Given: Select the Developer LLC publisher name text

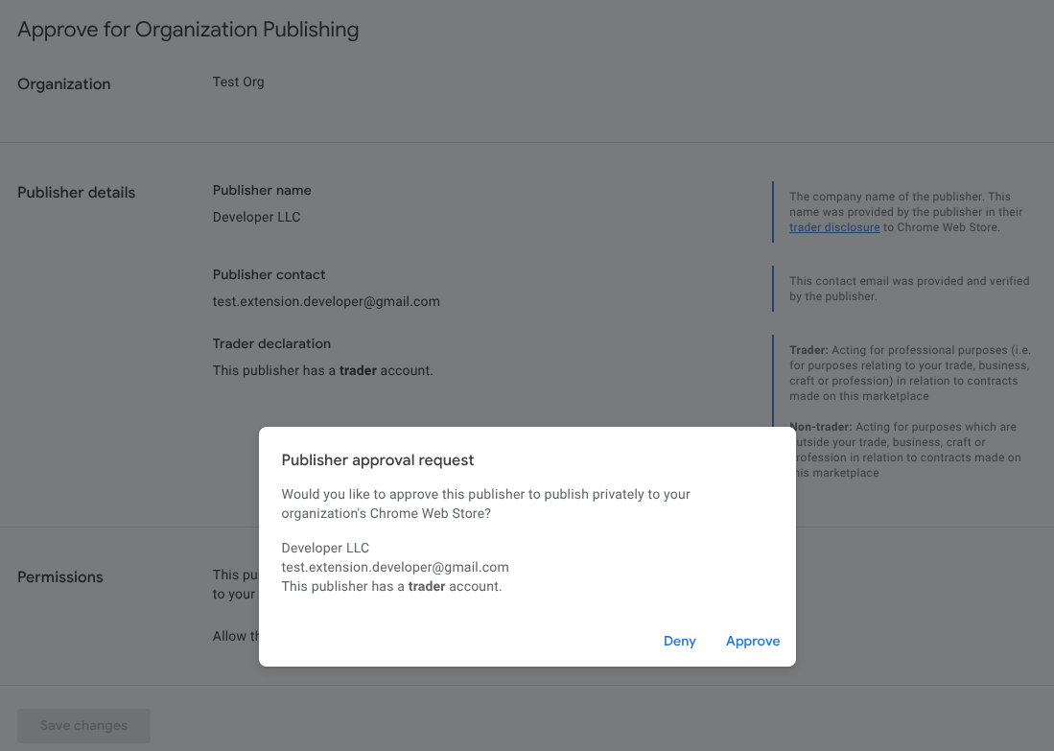Looking at the screenshot, I should point(256,217).
